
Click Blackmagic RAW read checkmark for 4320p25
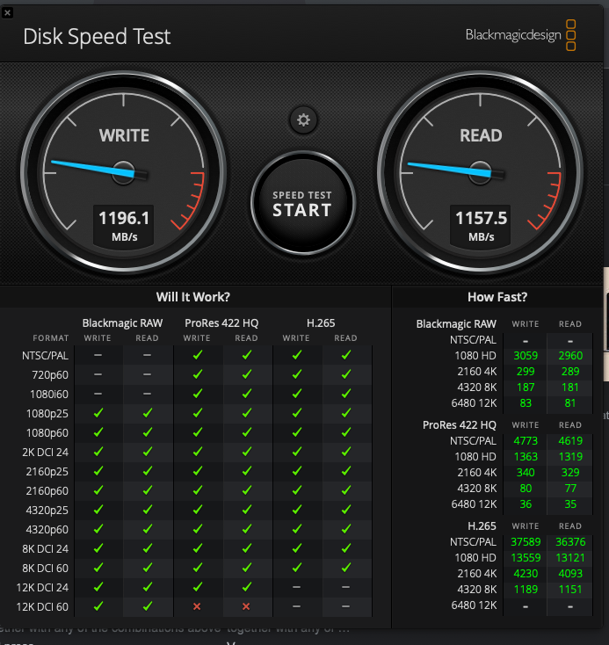coord(148,510)
